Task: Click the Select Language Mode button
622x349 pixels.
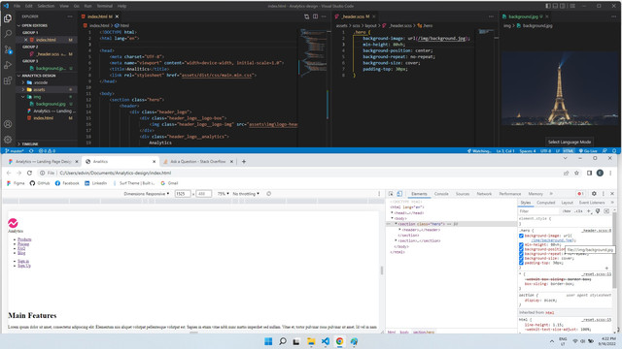Action: click(570, 142)
